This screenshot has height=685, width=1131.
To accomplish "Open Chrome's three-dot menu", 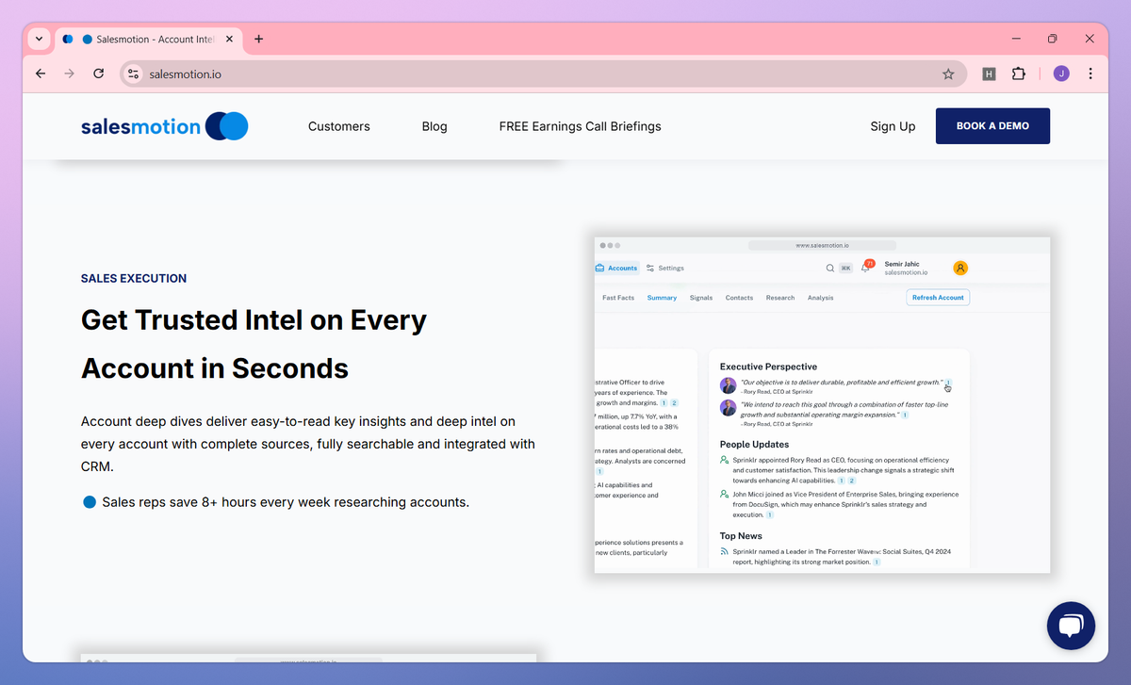I will [x=1090, y=73].
